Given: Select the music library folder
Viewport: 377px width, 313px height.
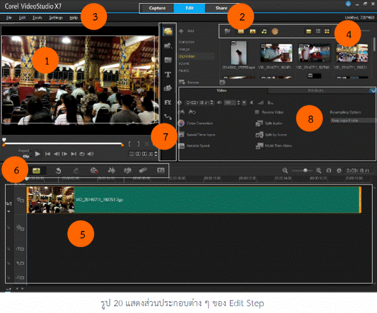Looking at the screenshot, I should tap(183, 71).
